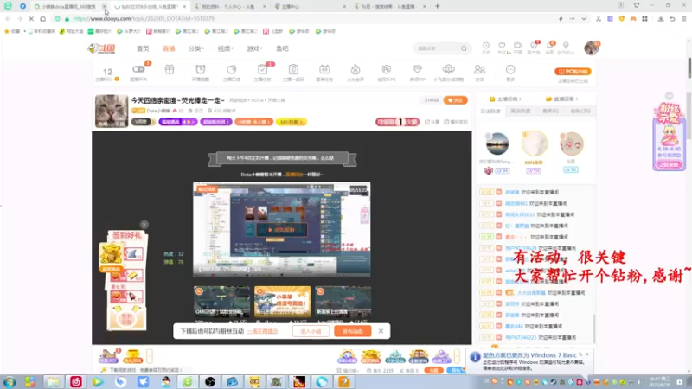Open the friends people icon
The height and width of the screenshot is (389, 692).
[479, 69]
